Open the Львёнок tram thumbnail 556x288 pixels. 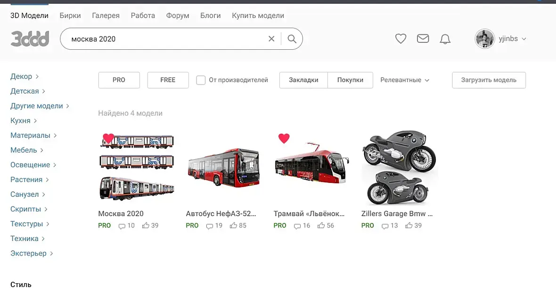(312, 168)
